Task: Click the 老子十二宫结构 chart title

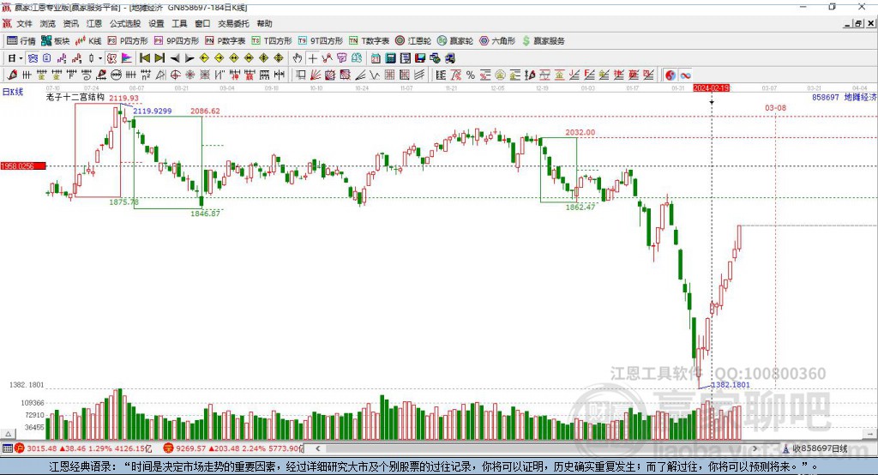Action: 75,97
